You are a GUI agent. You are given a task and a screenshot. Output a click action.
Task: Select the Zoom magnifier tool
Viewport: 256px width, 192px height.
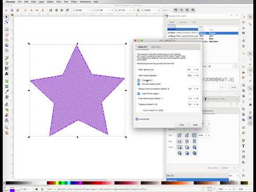click(x=6, y=127)
